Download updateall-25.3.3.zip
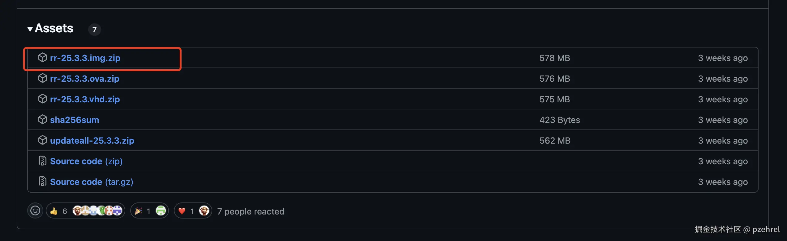Viewport: 787px width, 241px height. (x=92, y=141)
